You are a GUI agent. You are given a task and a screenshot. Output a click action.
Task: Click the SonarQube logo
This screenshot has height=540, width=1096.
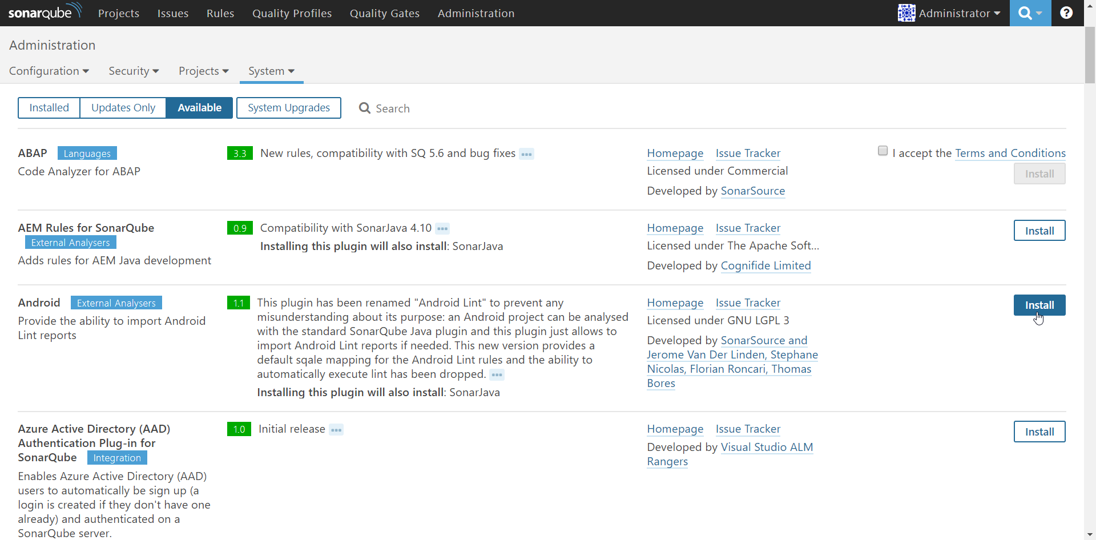point(45,11)
